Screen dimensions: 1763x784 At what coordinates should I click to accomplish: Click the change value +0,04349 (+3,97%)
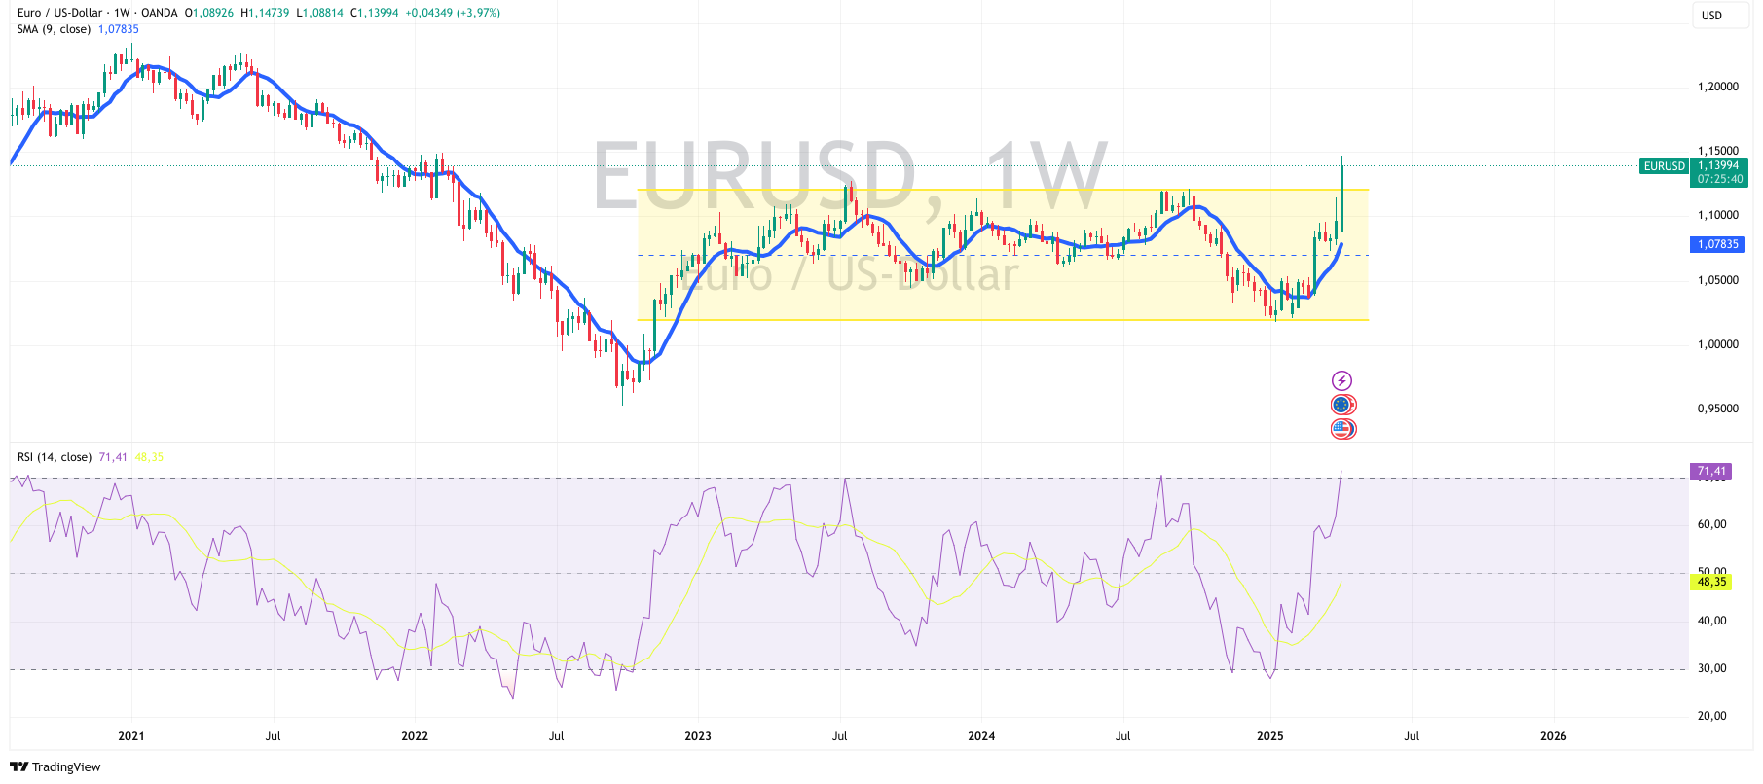453,13
